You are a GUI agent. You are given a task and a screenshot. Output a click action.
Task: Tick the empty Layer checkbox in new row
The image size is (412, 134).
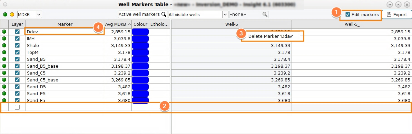coord(17,107)
